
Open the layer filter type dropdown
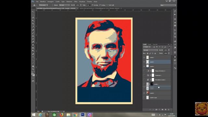tap(147, 47)
